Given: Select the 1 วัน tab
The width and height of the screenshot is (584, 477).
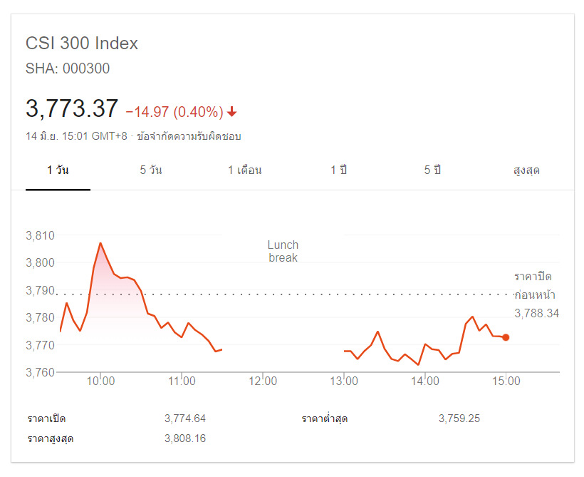Looking at the screenshot, I should click(58, 170).
